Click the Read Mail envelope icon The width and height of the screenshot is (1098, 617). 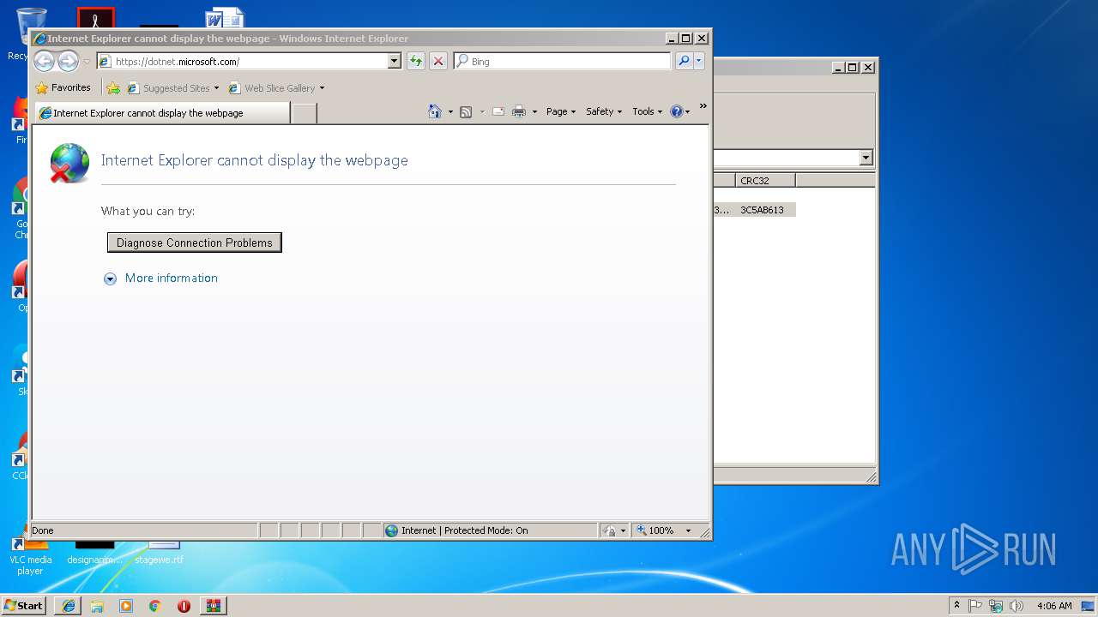point(498,111)
